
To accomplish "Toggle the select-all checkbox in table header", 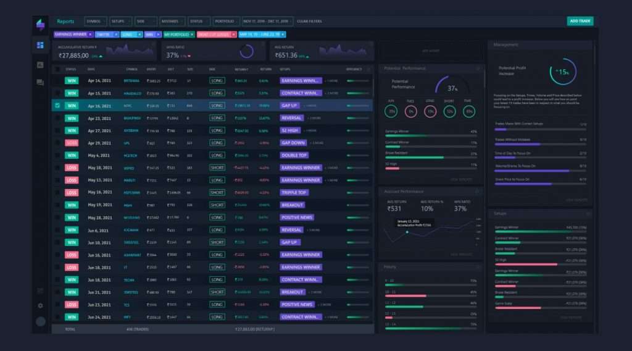I will coord(57,69).
